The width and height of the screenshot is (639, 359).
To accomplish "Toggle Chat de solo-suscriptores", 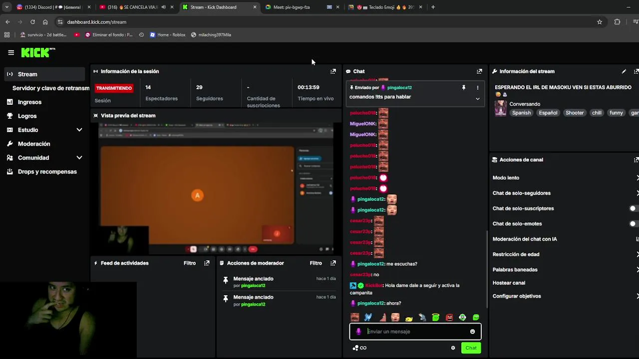I will click(634, 208).
